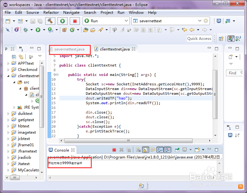
Task: Click the Skip All Breakpoints icon
Action: click(8, 30)
